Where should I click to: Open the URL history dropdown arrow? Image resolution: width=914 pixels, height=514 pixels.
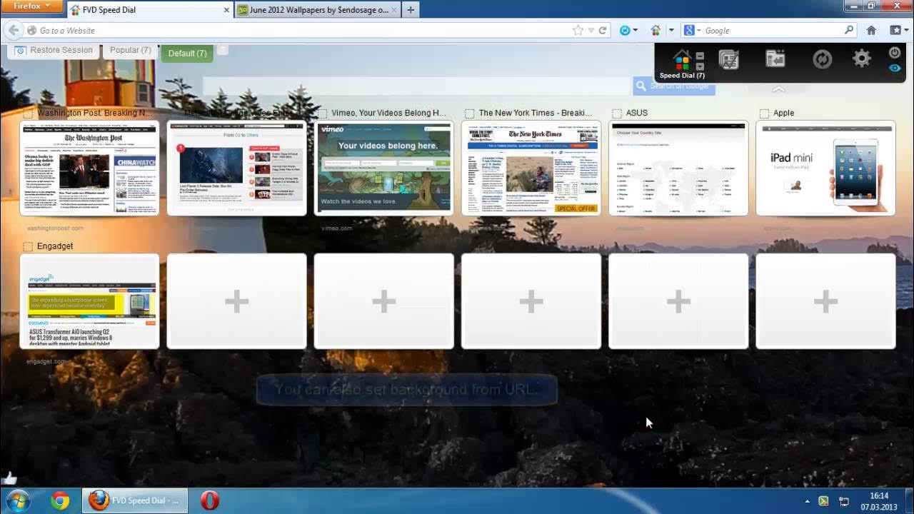pos(591,31)
